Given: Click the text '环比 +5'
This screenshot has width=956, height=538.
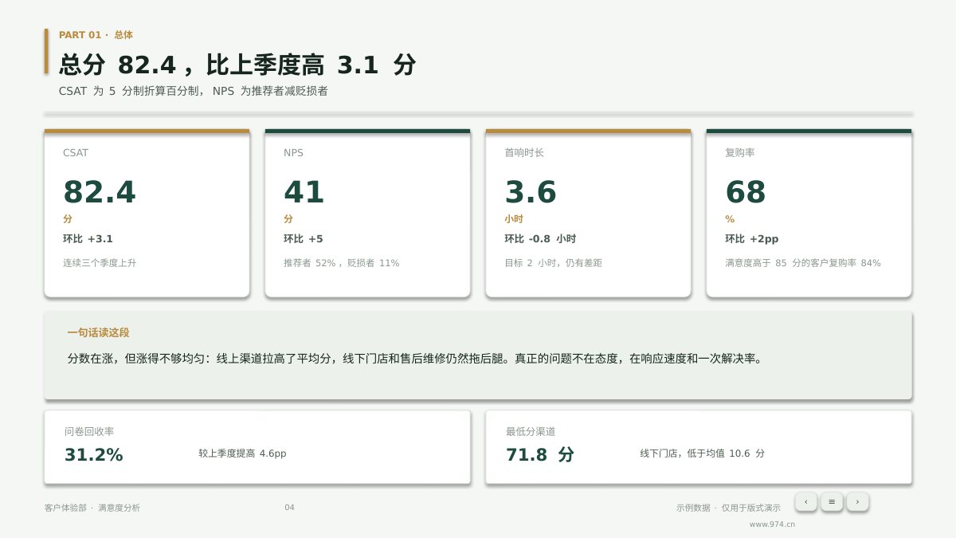Looking at the screenshot, I should tap(303, 238).
